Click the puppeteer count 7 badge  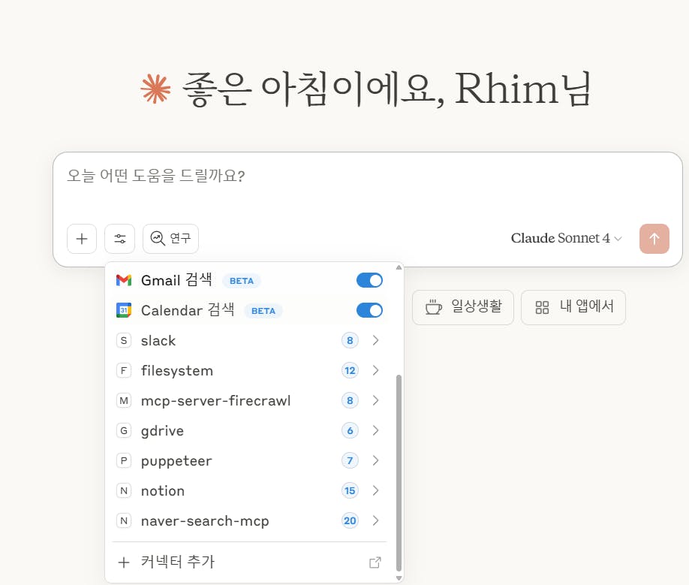pyautogui.click(x=350, y=460)
